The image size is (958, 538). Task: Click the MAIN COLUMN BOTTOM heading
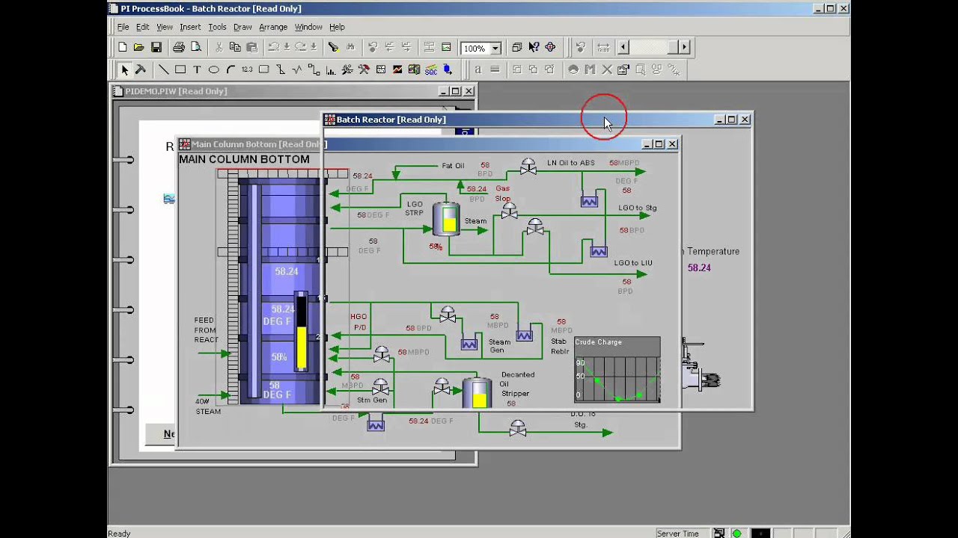tap(244, 159)
